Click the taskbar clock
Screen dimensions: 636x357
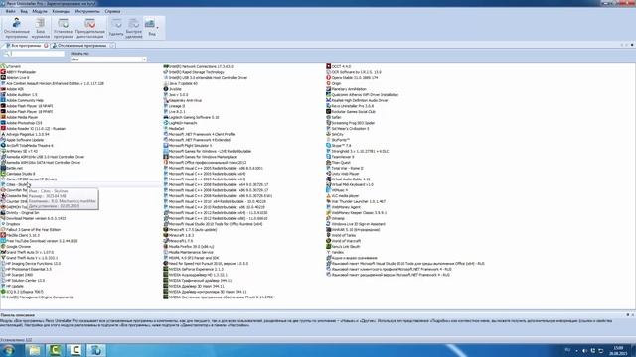point(618,350)
